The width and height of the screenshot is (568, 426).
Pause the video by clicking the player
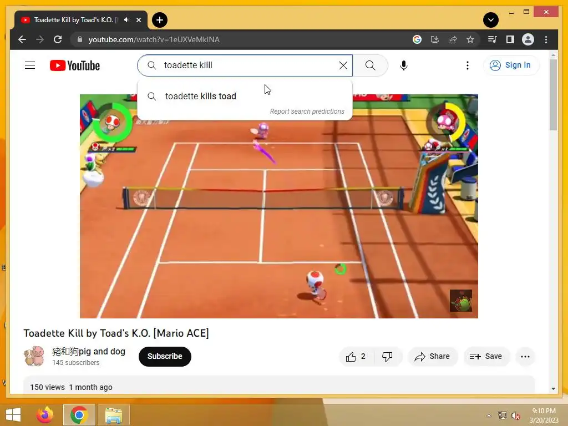click(279, 206)
